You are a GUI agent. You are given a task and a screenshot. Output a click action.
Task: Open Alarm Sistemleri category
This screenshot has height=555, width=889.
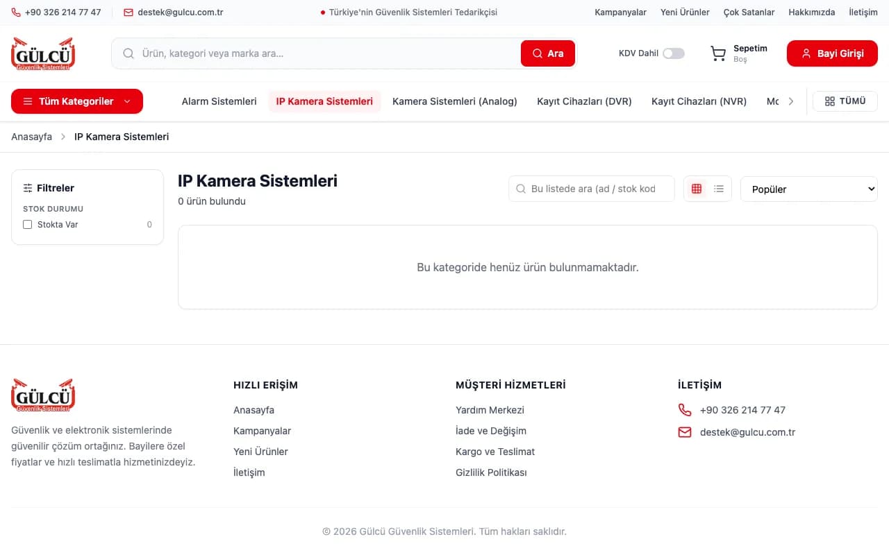click(x=219, y=101)
